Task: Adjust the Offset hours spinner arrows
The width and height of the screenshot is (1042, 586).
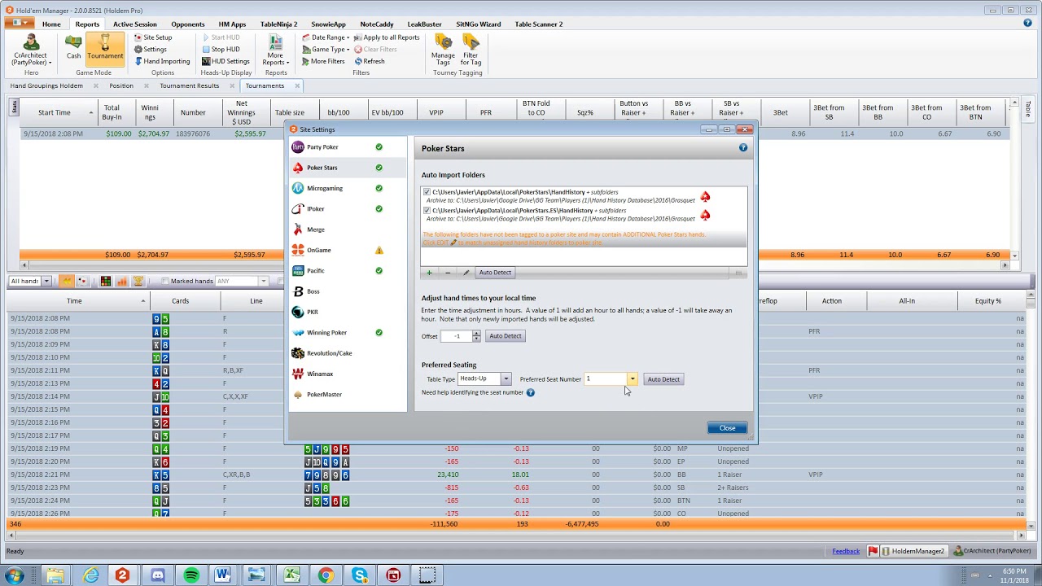Action: (x=476, y=336)
